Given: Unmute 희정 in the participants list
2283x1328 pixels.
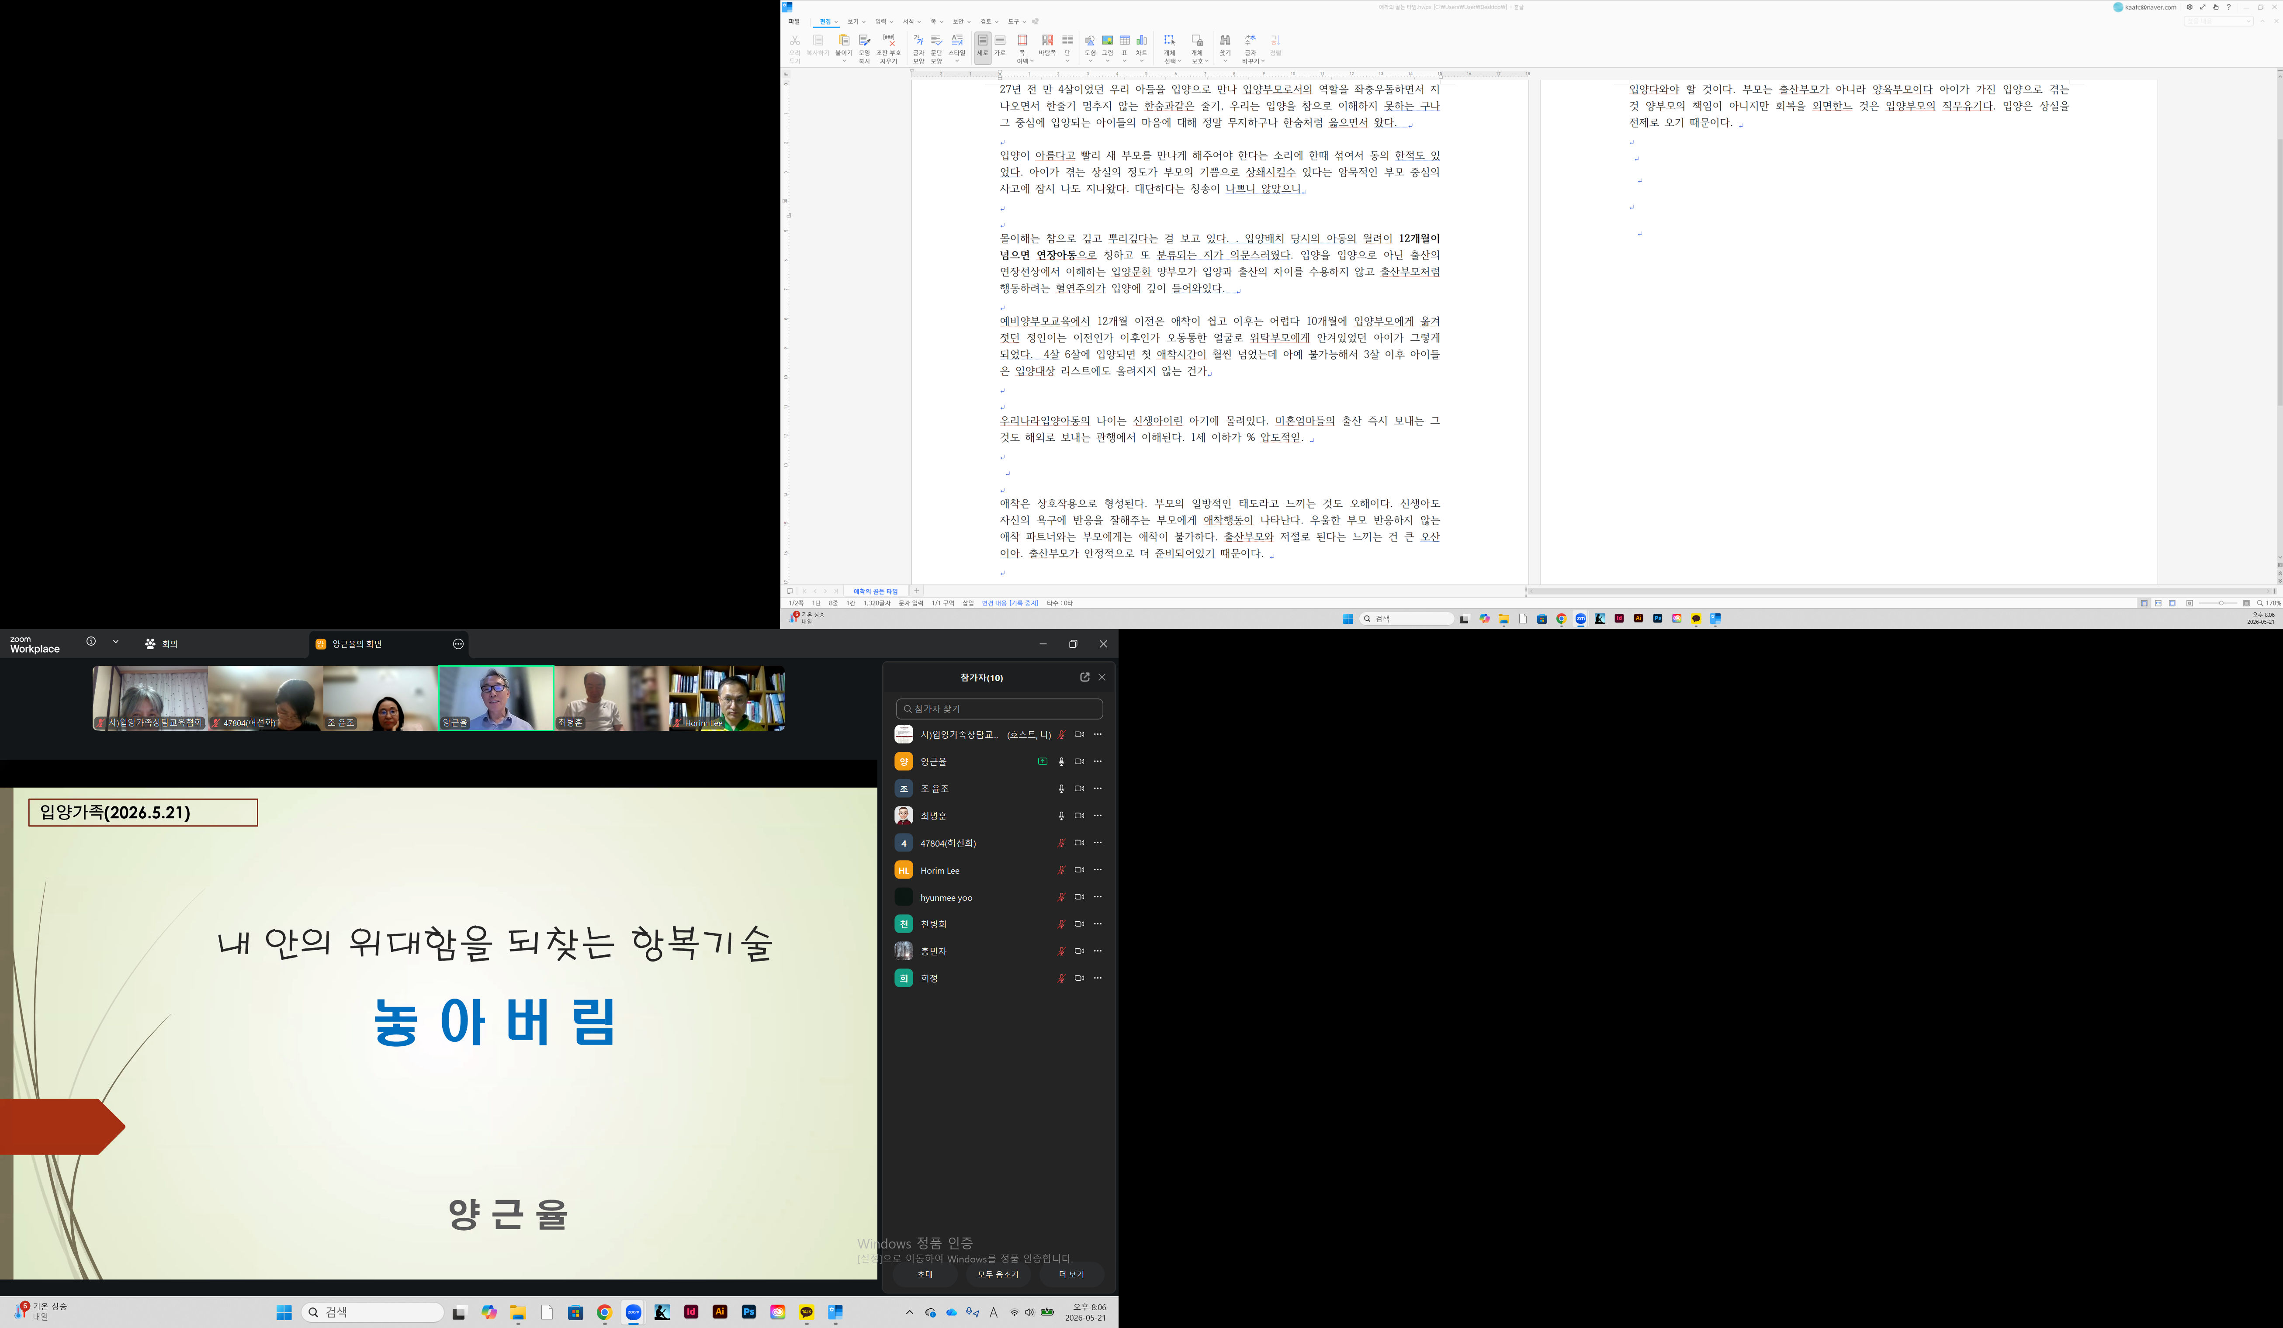Looking at the screenshot, I should tap(1061, 979).
